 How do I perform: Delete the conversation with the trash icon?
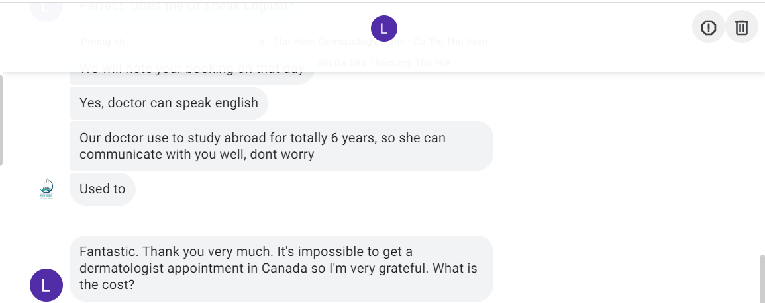tap(742, 27)
